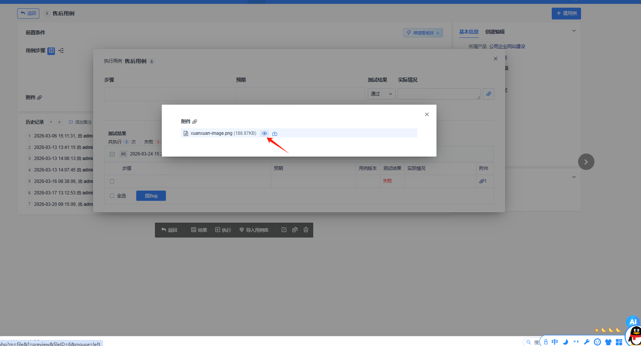The height and width of the screenshot is (346, 641).
Task: Click the 失败 result cell
Action: point(387,181)
